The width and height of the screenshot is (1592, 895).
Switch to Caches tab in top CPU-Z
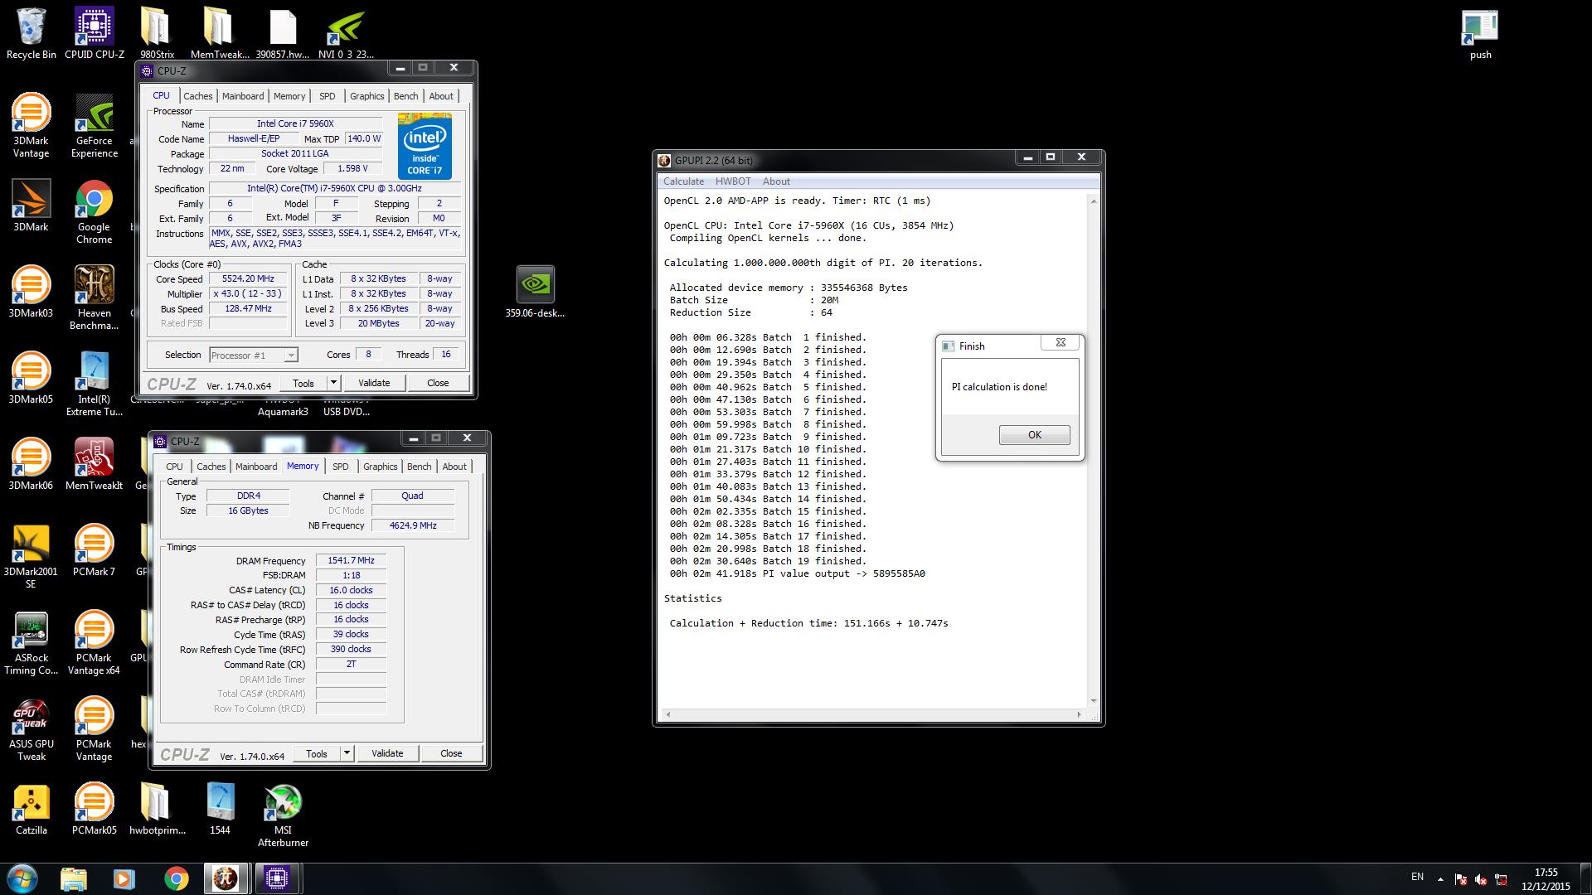(x=197, y=96)
